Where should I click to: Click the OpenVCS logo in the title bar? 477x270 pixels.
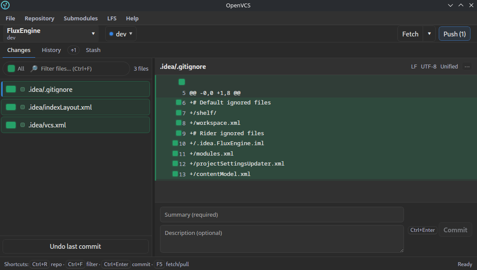point(6,5)
